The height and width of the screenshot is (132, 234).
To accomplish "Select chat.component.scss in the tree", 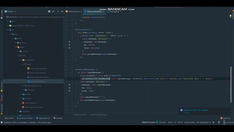I will pyautogui.click(x=38, y=73).
